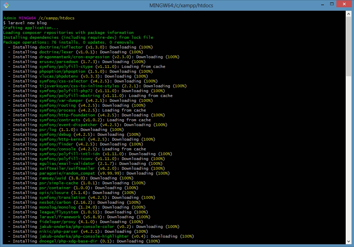354x247 pixels.
Task: Click the scrollbar down arrow
Action: click(349, 241)
